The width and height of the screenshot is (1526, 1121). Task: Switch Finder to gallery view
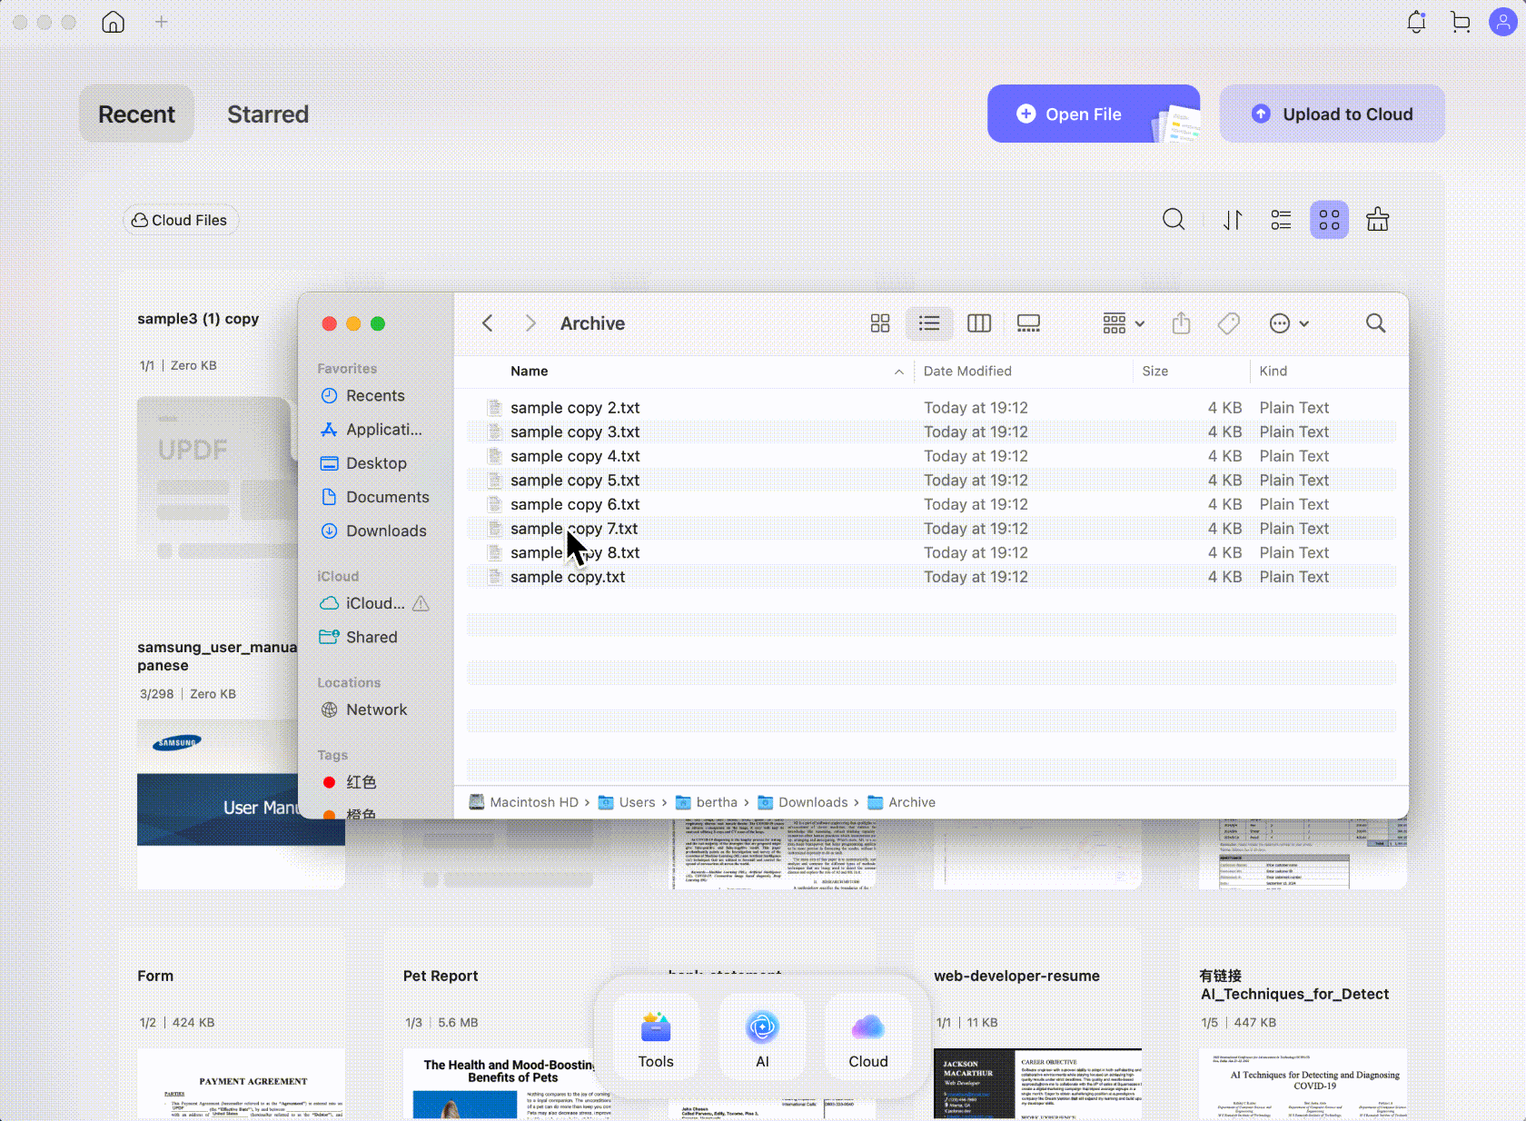(x=1028, y=323)
